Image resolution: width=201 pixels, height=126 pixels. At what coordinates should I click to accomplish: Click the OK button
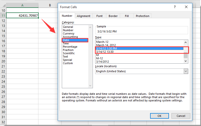click(x=159, y=116)
